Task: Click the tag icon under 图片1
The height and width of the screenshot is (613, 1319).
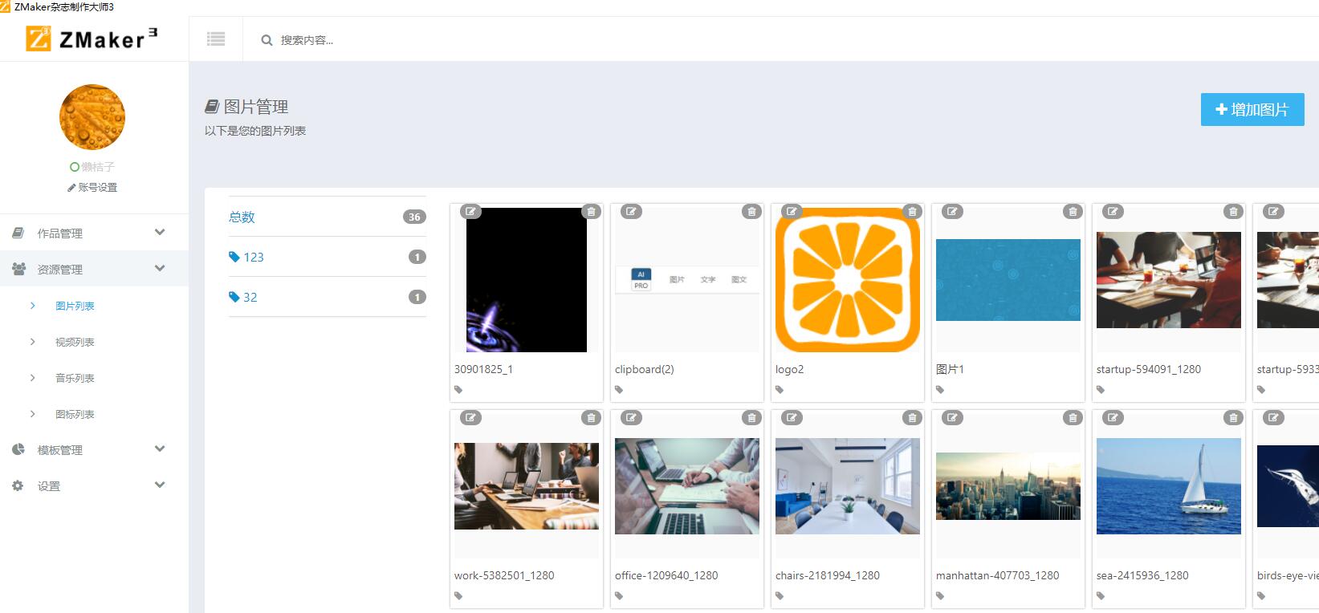Action: point(940,390)
